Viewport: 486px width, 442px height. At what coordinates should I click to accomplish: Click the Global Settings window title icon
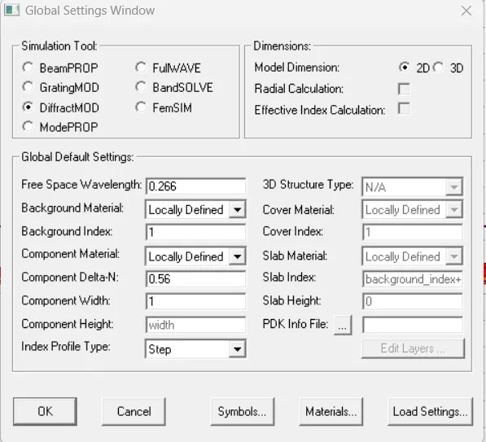(x=11, y=10)
